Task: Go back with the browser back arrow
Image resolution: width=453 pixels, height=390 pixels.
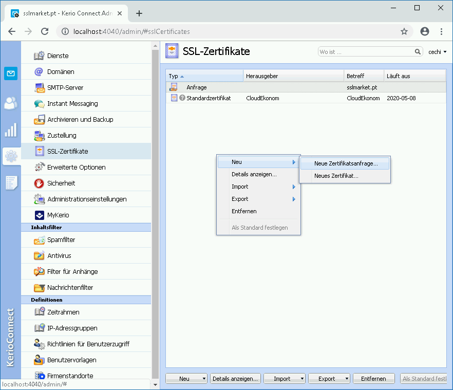Action: tap(12, 31)
